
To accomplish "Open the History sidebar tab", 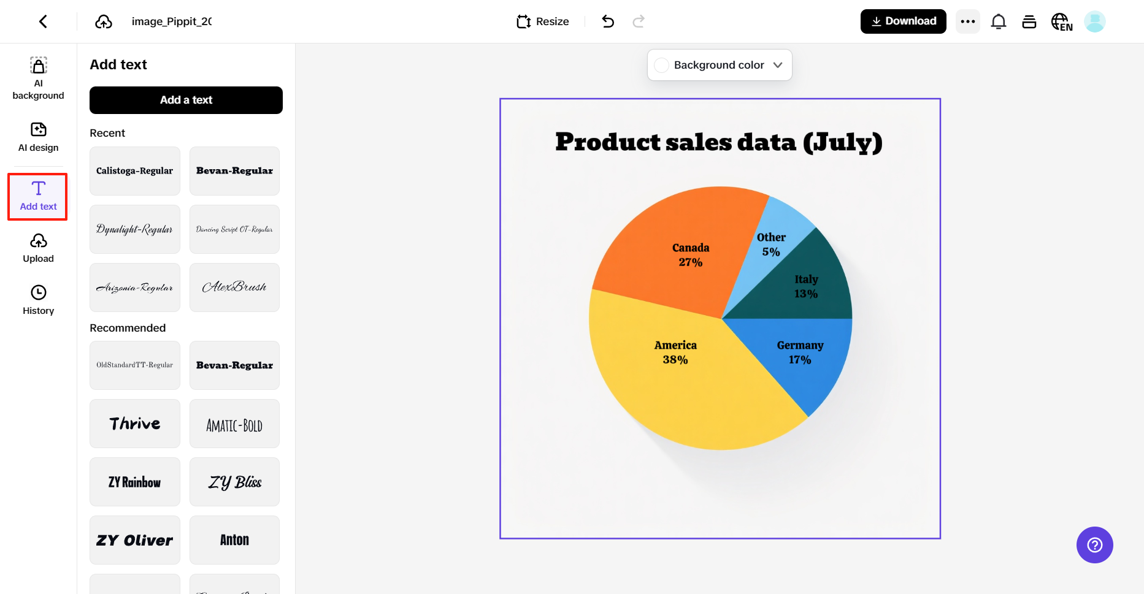I will [38, 300].
